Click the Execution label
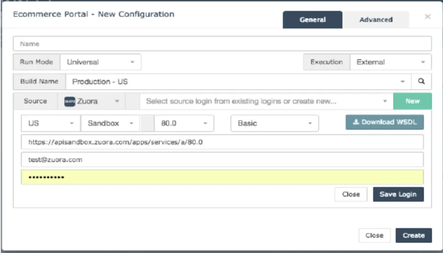Screen dimensions: 443x253 [327, 62]
